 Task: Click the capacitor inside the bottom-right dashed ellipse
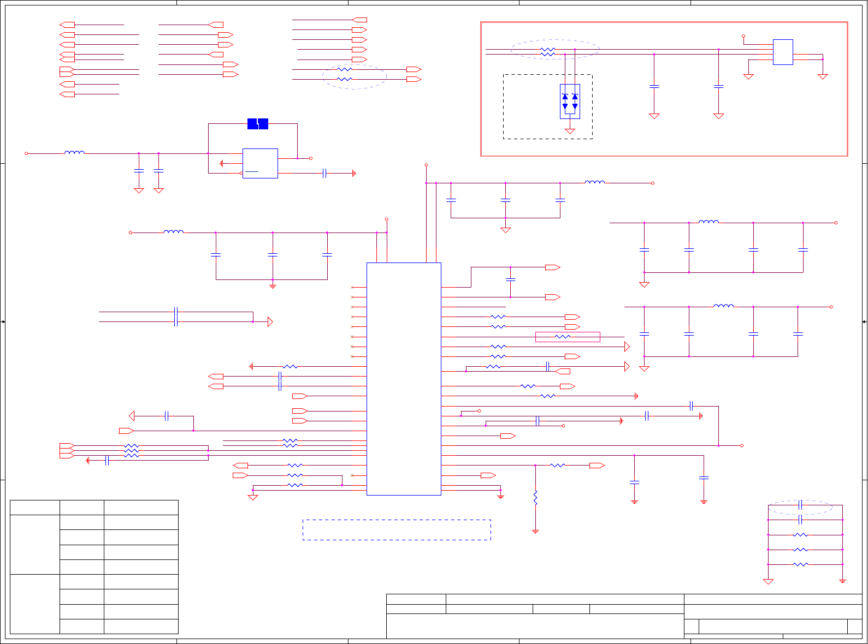(x=800, y=505)
